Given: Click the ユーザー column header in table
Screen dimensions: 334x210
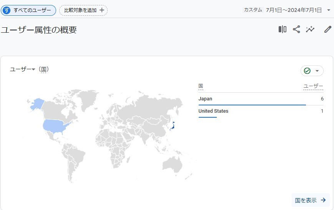Looking at the screenshot, I should tap(313, 86).
